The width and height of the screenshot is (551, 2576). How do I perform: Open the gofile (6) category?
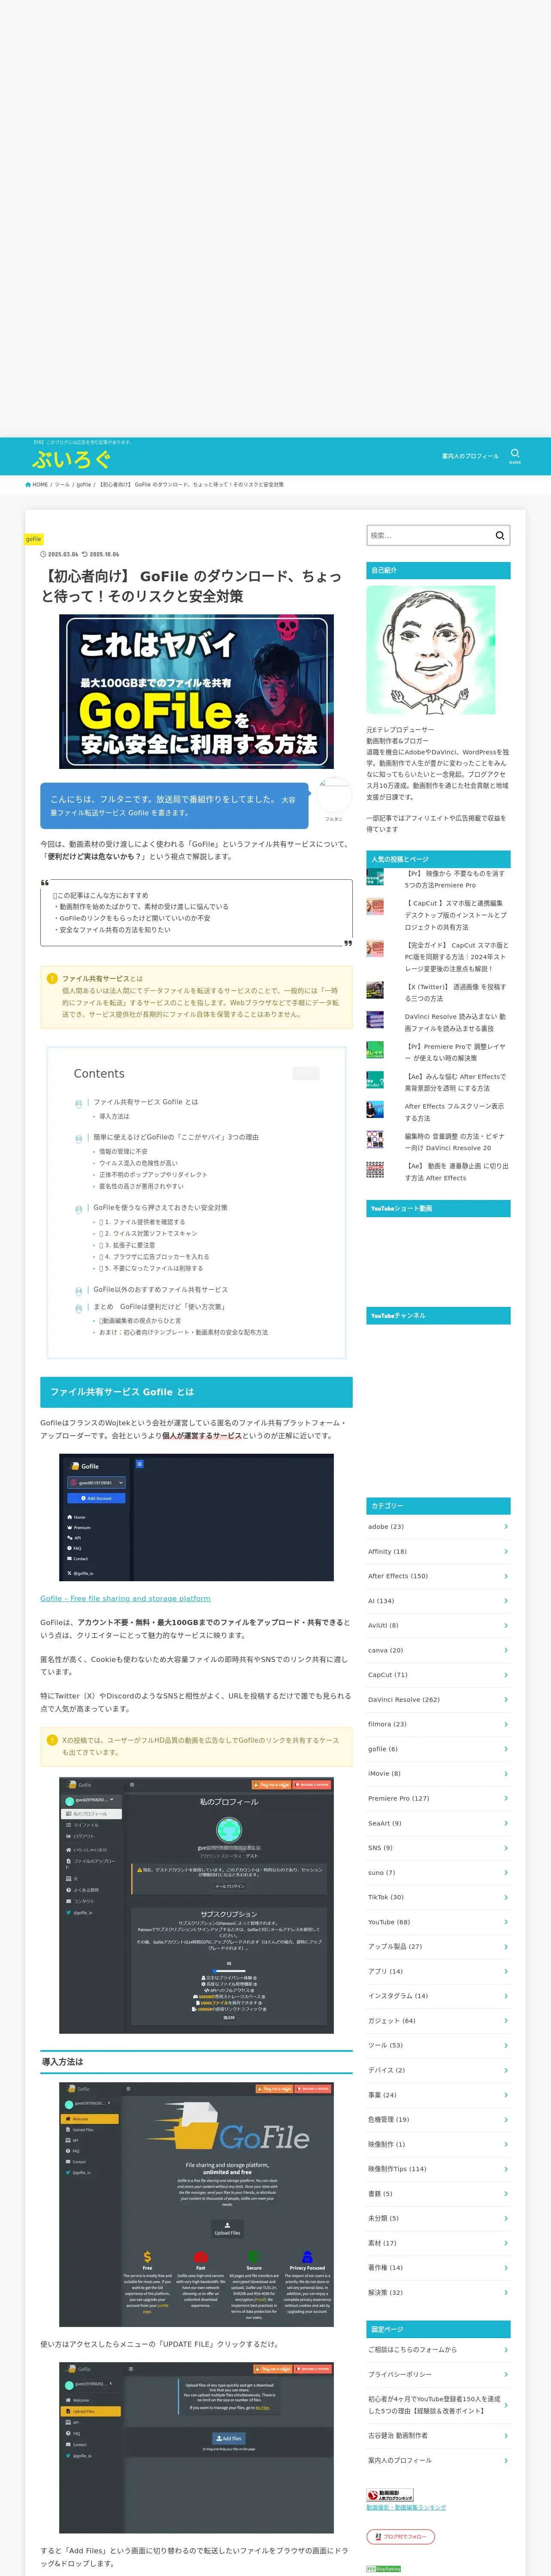(438, 1749)
